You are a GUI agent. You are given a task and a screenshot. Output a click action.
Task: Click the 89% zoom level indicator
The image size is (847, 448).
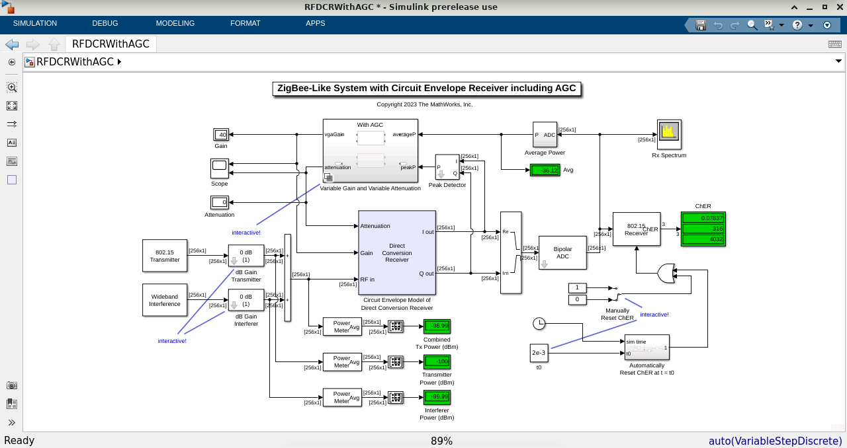(441, 441)
